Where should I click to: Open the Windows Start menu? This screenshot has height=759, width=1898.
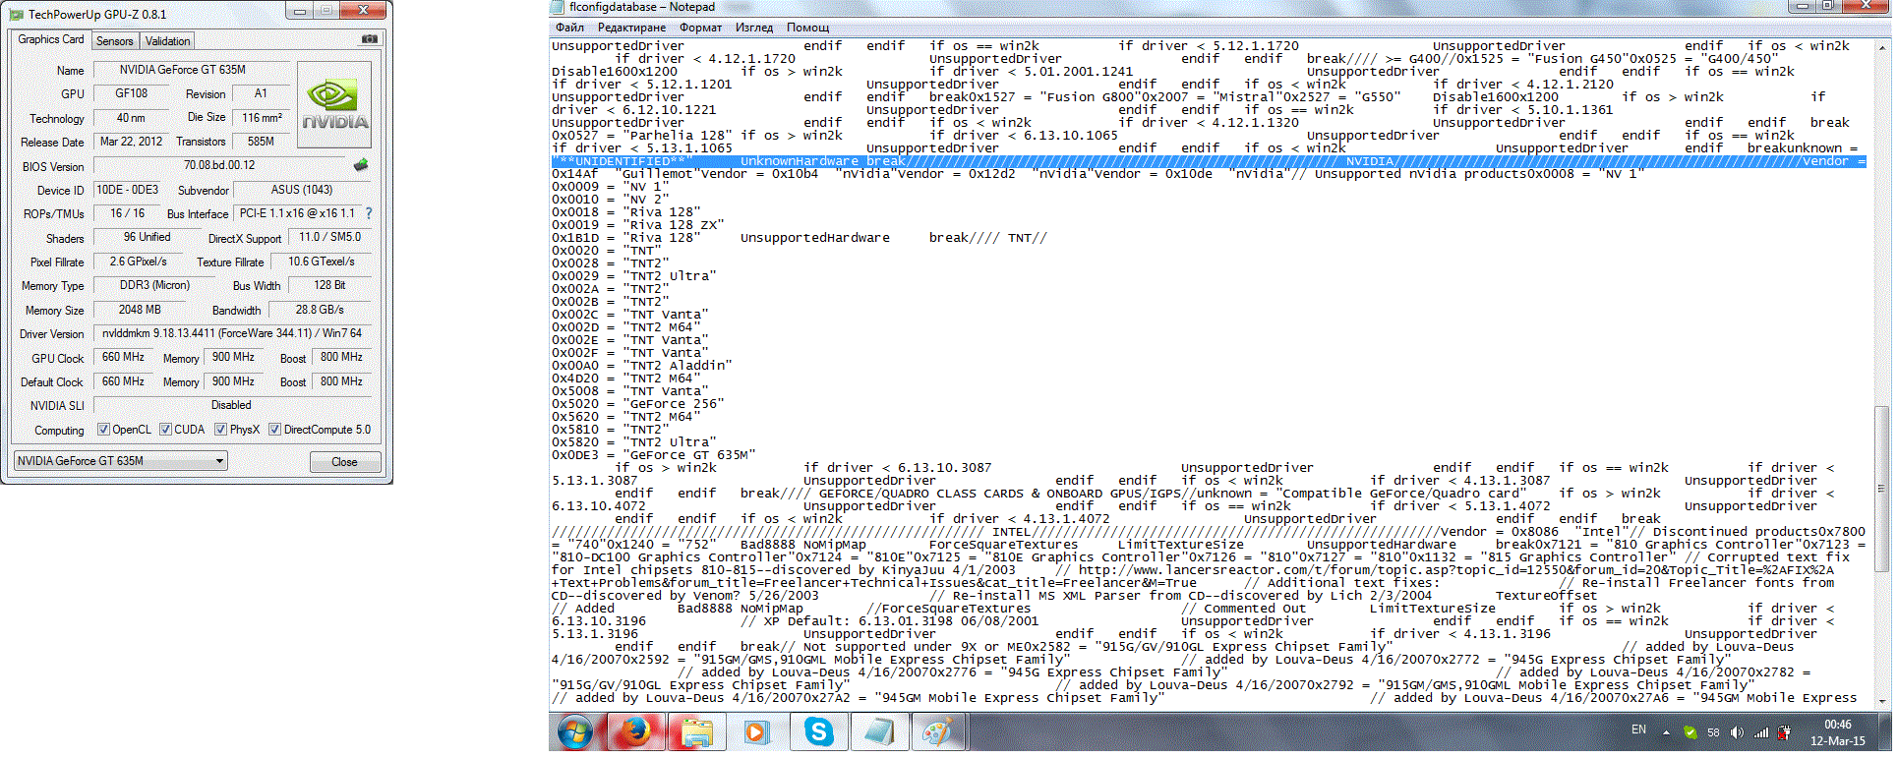tap(575, 732)
